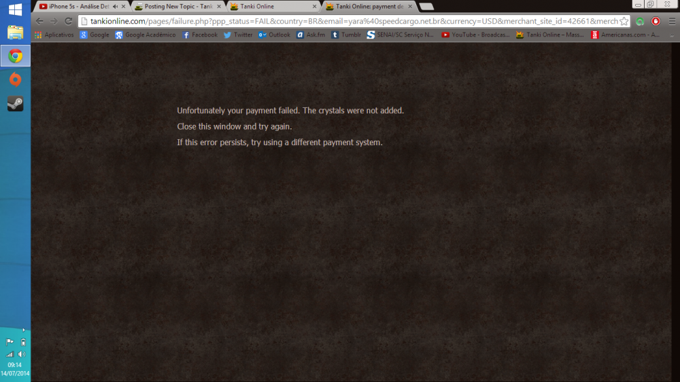The image size is (680, 382).
Task: Open the Tumblr bookmark
Action: tap(347, 35)
